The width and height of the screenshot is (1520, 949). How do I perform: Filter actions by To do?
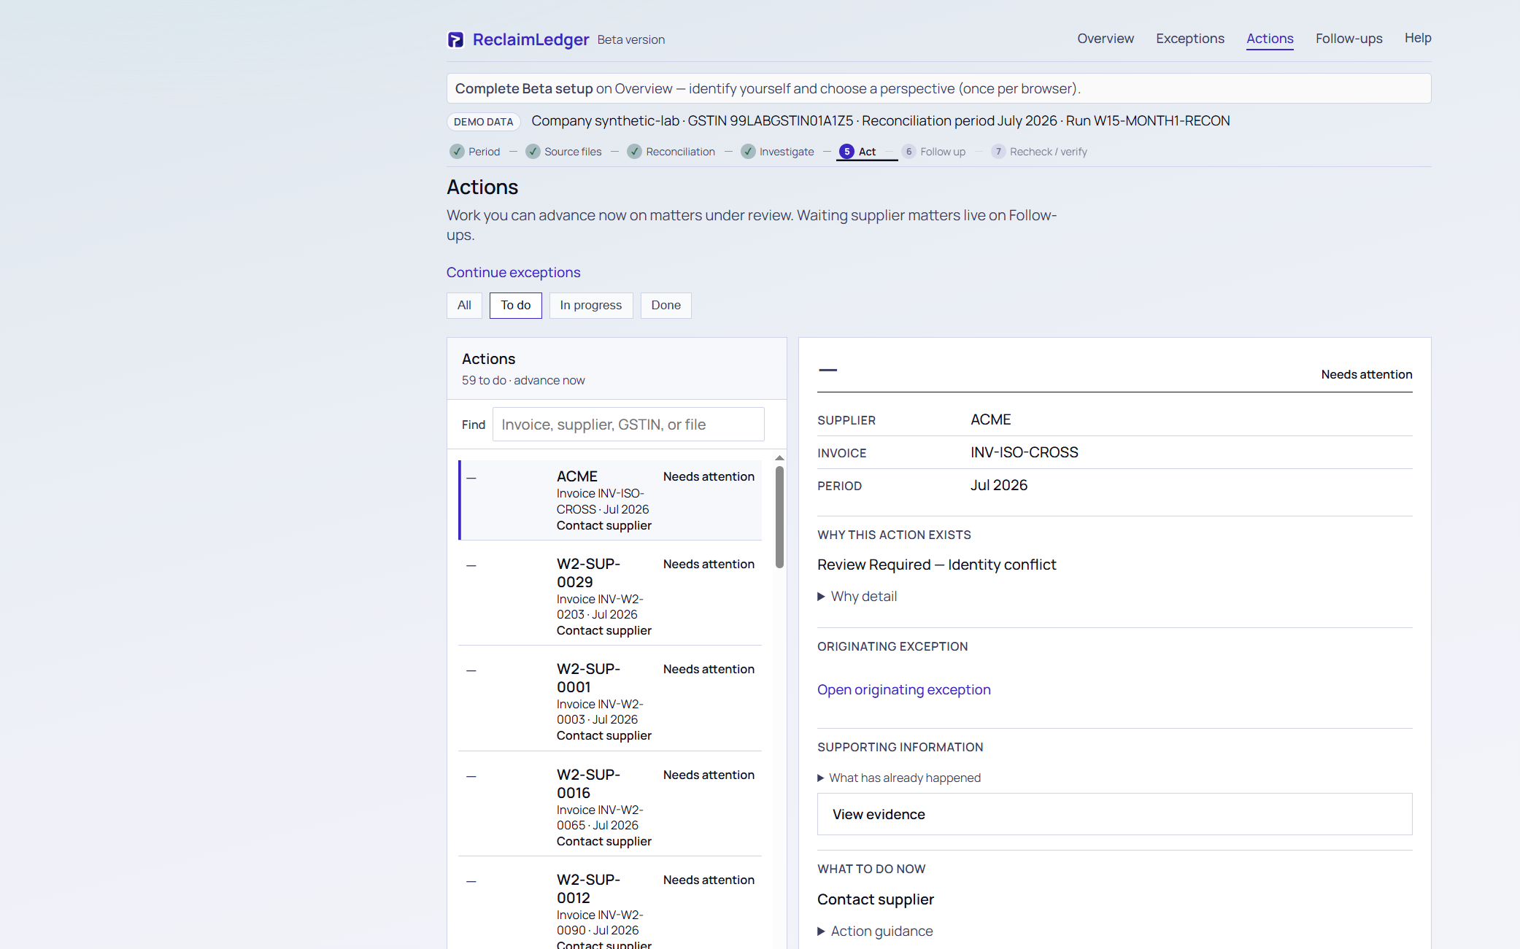pos(516,306)
